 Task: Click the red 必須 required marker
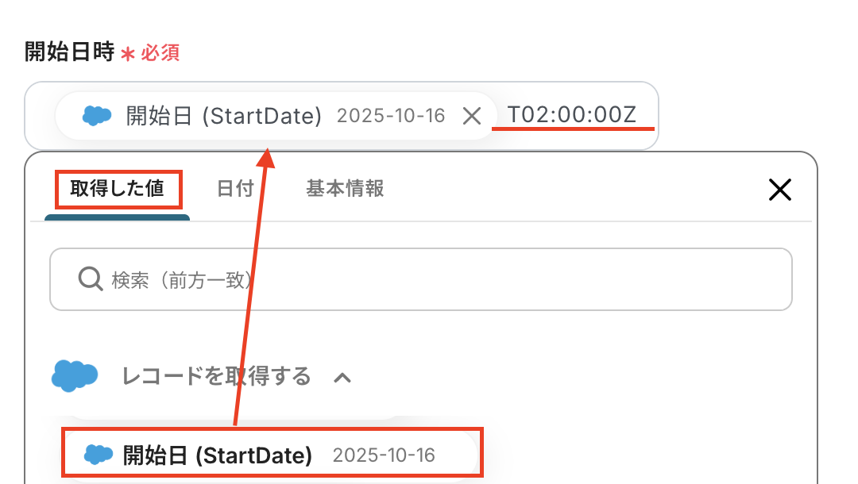[x=159, y=53]
